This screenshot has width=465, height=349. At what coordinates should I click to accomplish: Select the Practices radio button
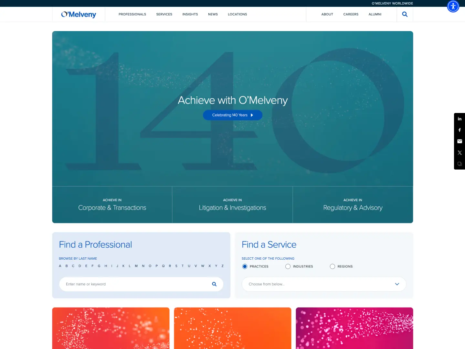tap(245, 266)
